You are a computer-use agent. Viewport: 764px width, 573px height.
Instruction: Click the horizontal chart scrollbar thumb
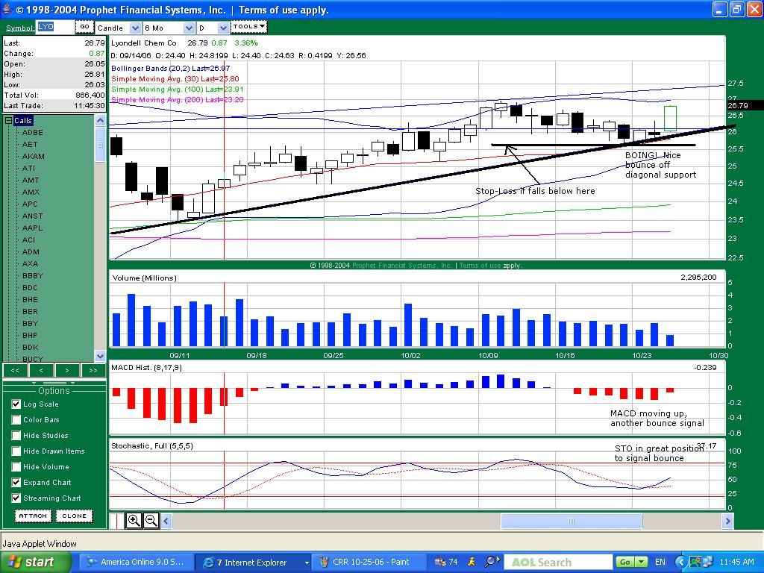pos(571,521)
